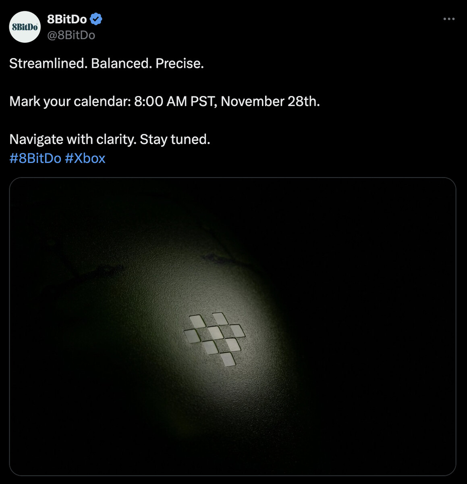This screenshot has width=467, height=484.
Task: Click the 8BitDo profile avatar
Action: pyautogui.click(x=25, y=27)
